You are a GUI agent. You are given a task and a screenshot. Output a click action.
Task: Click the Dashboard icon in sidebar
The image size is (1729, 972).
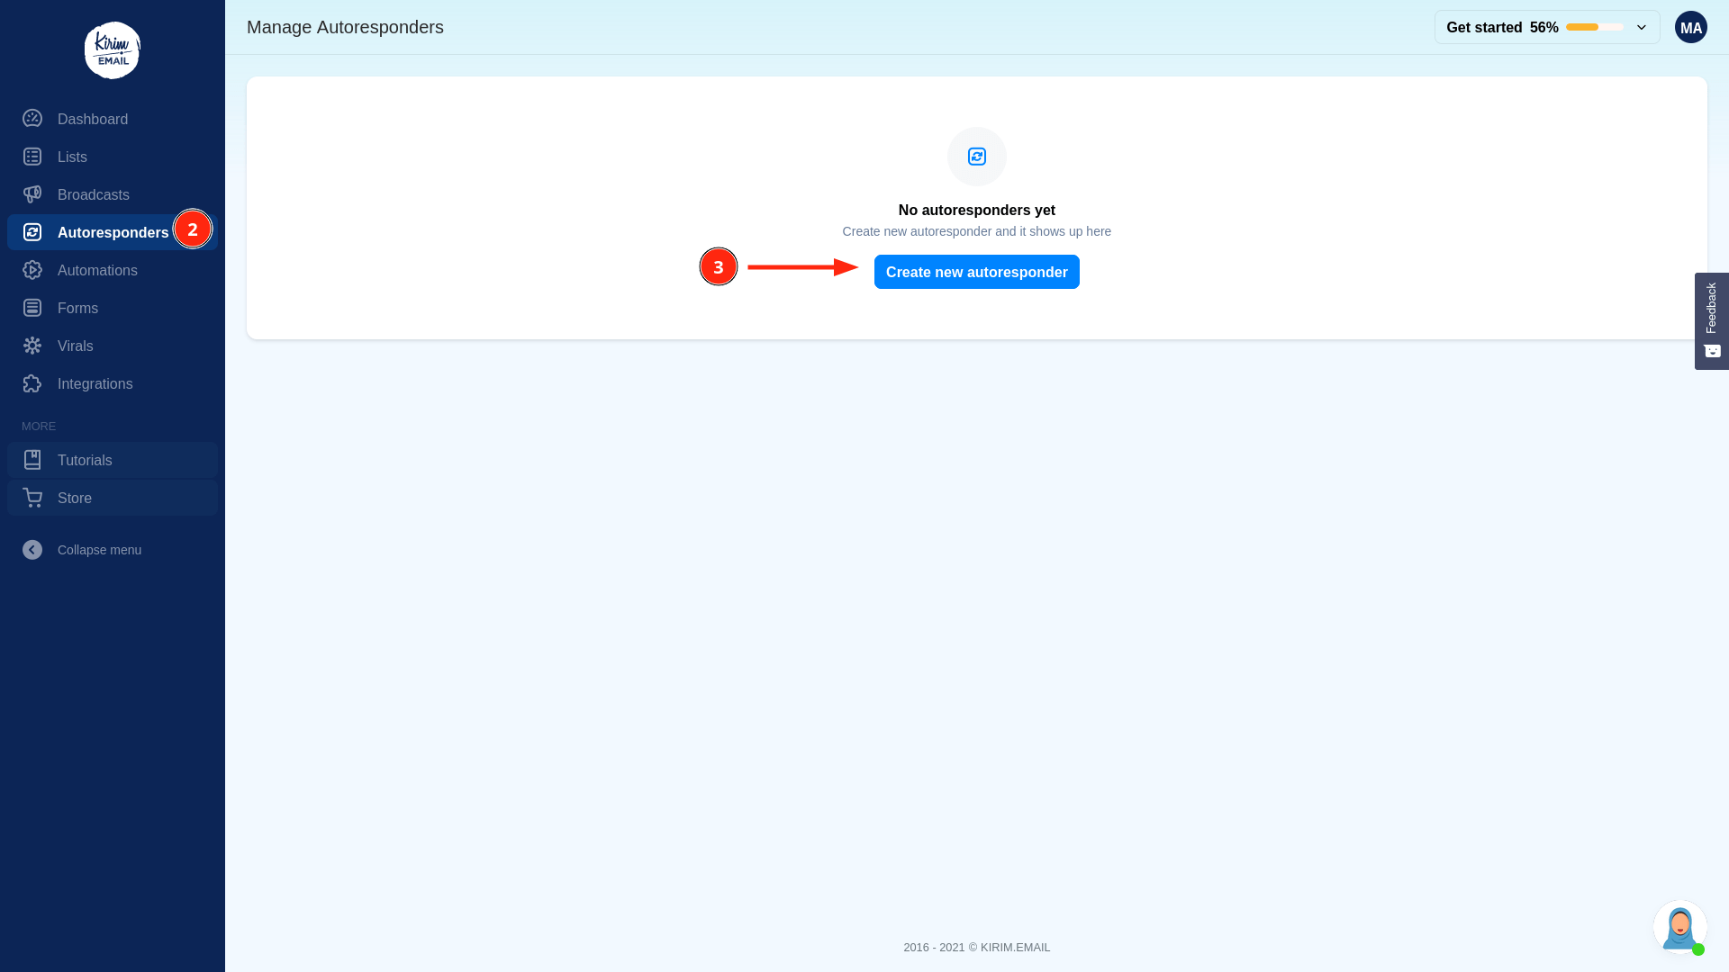point(32,118)
